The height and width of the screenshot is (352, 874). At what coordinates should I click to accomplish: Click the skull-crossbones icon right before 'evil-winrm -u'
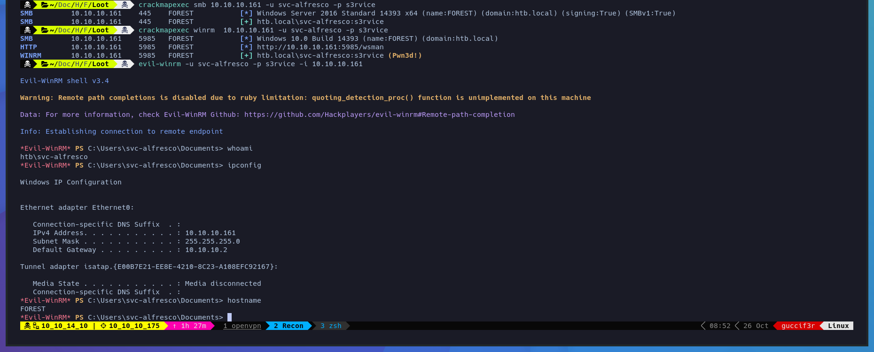click(x=125, y=64)
